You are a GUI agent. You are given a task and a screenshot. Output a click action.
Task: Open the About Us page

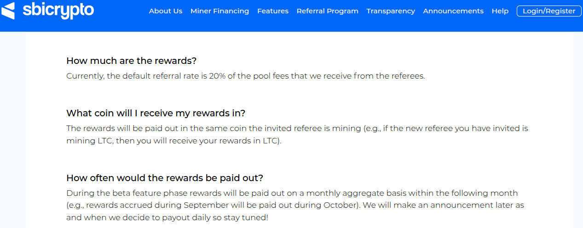(x=166, y=11)
